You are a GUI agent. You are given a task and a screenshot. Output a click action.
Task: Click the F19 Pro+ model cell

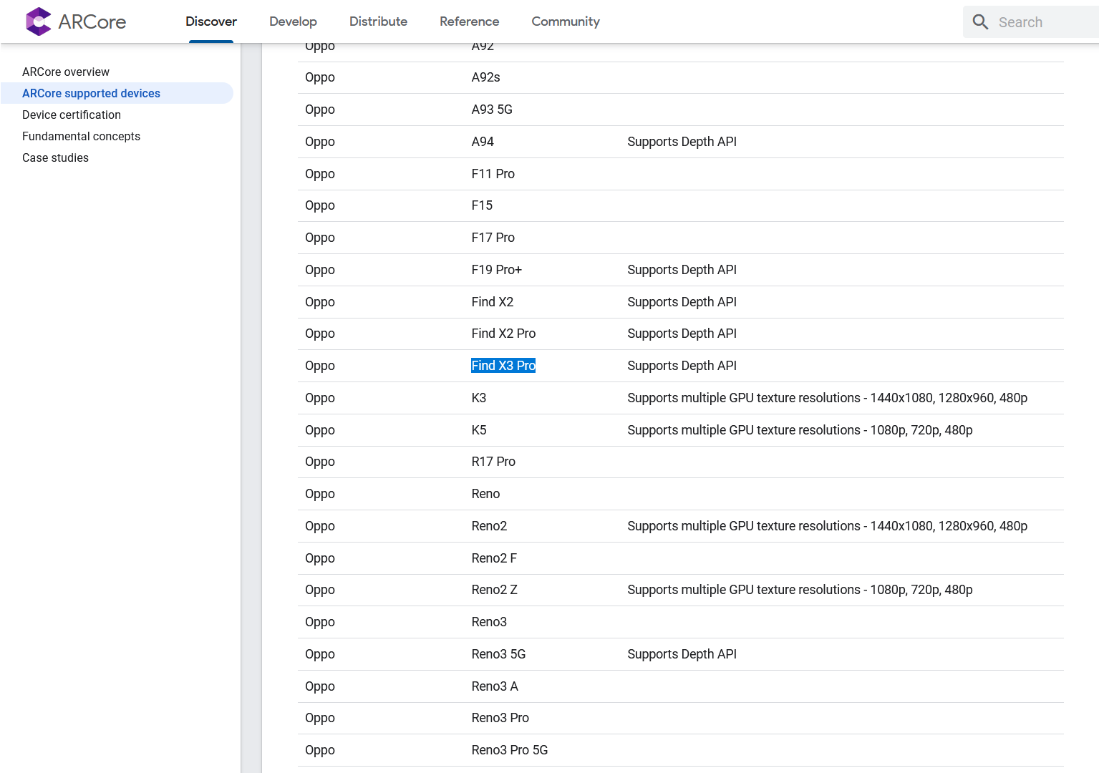tap(496, 270)
